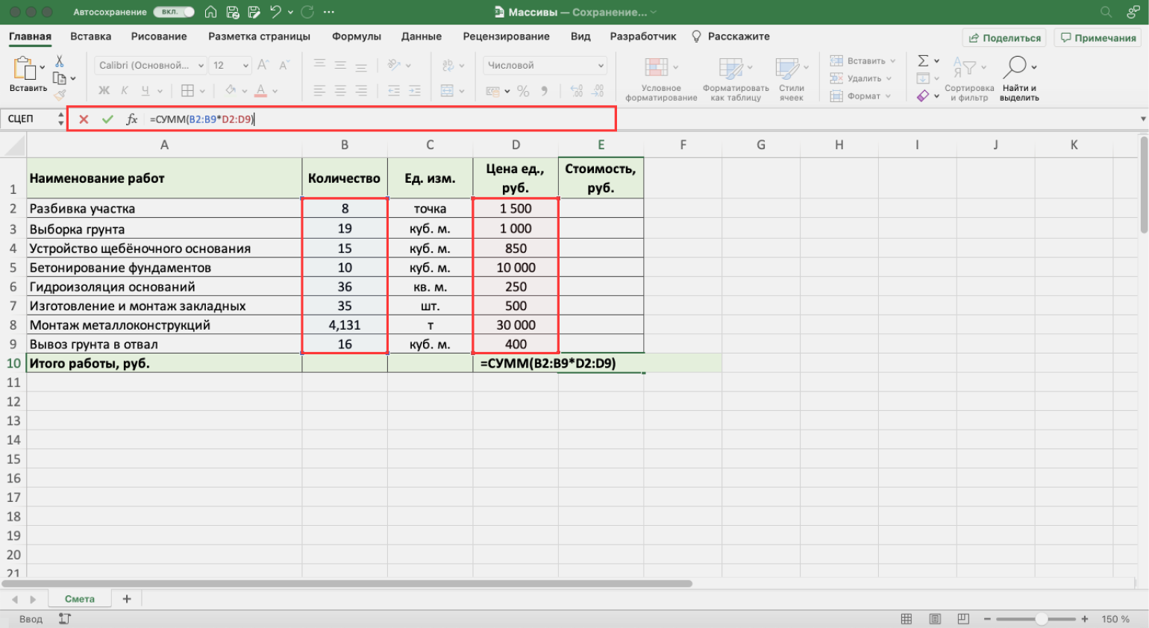Viewport: 1149px width, 628px height.
Task: Switch to normal grid view
Action: point(907,619)
